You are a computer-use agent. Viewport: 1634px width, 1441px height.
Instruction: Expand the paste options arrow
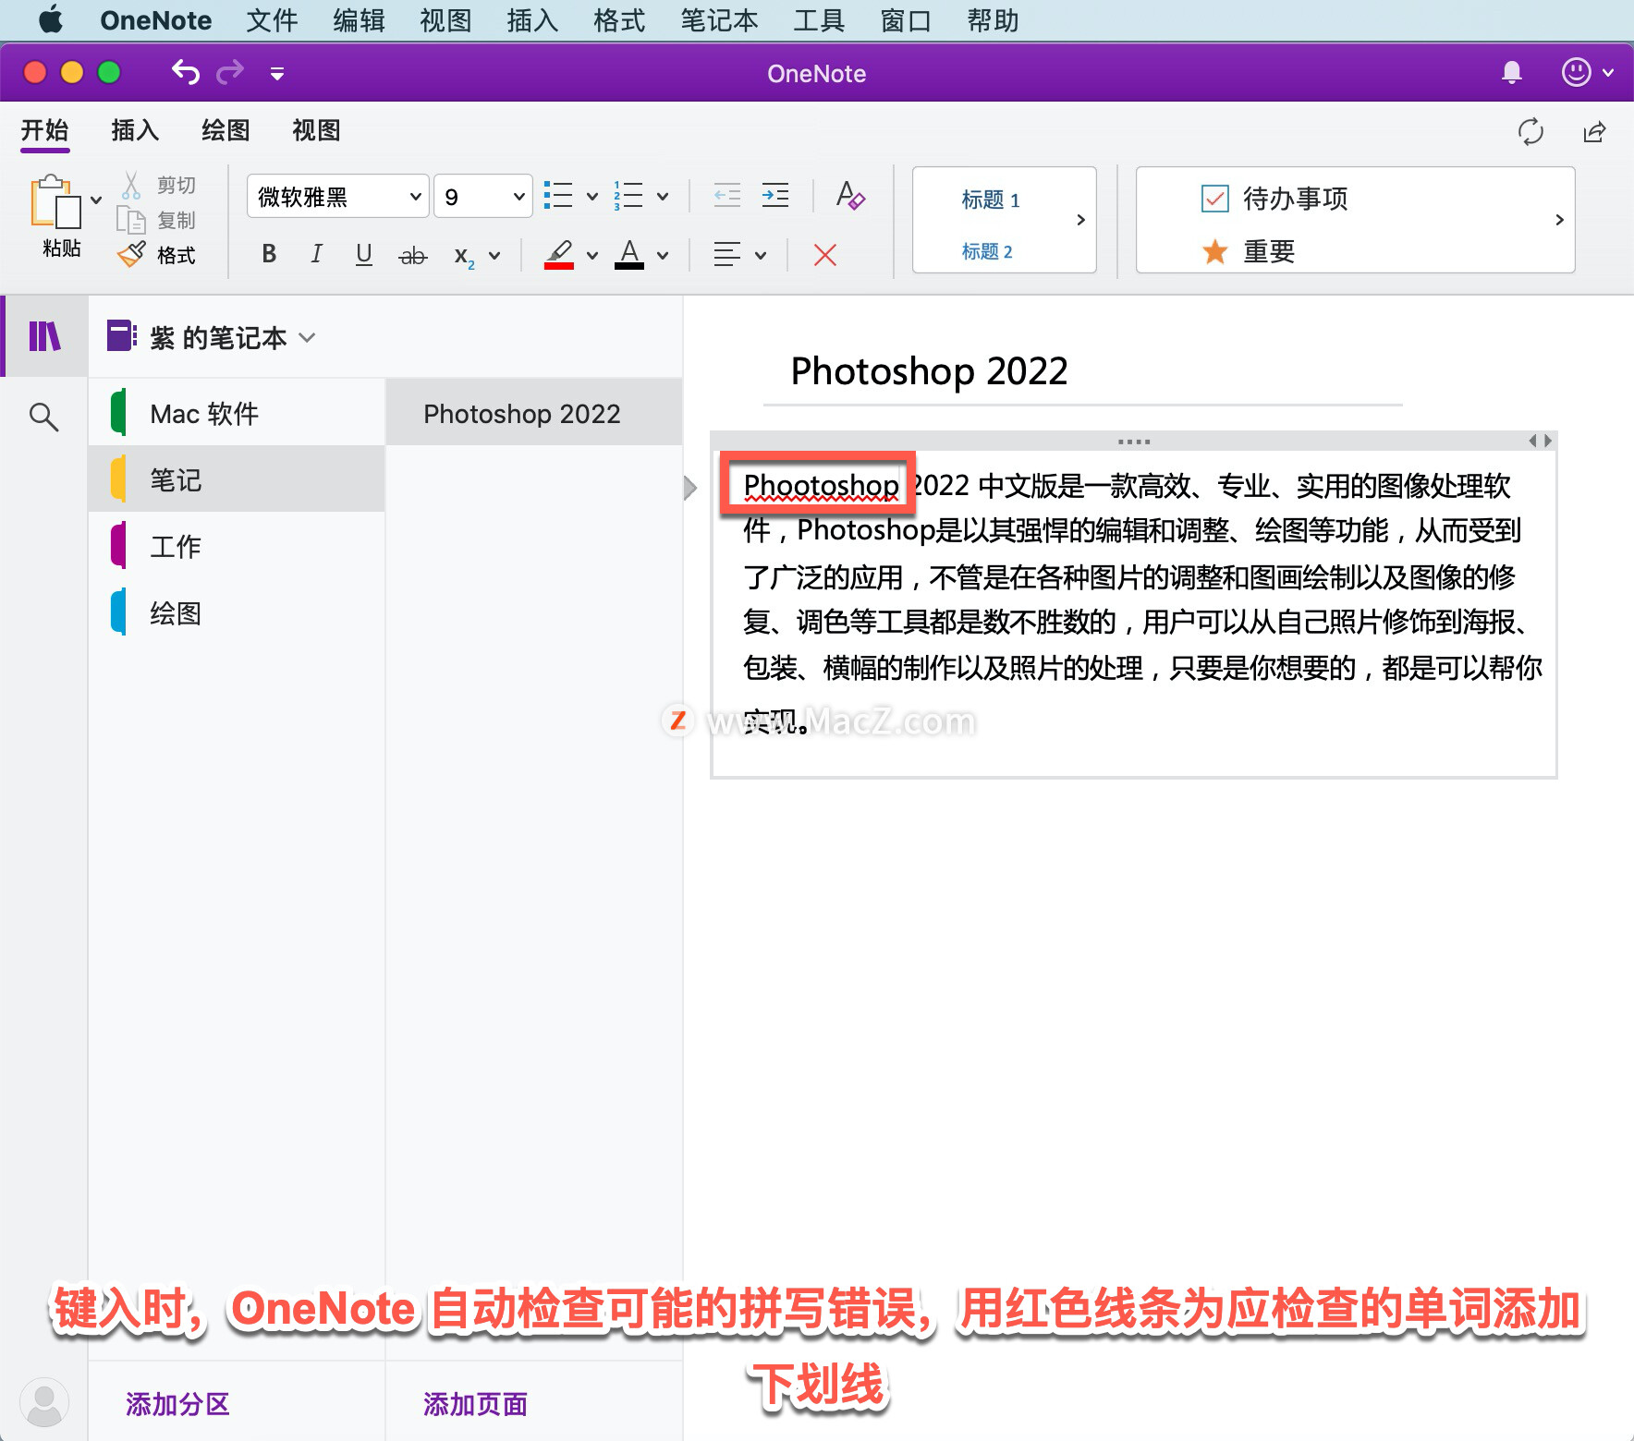pyautogui.click(x=96, y=200)
